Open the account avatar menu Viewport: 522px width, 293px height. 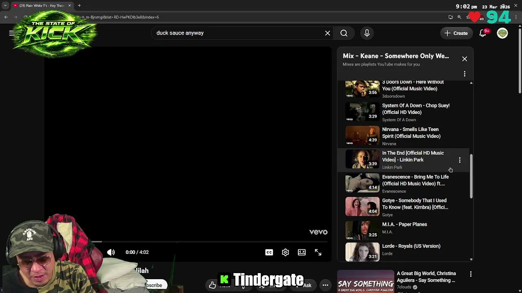point(502,33)
